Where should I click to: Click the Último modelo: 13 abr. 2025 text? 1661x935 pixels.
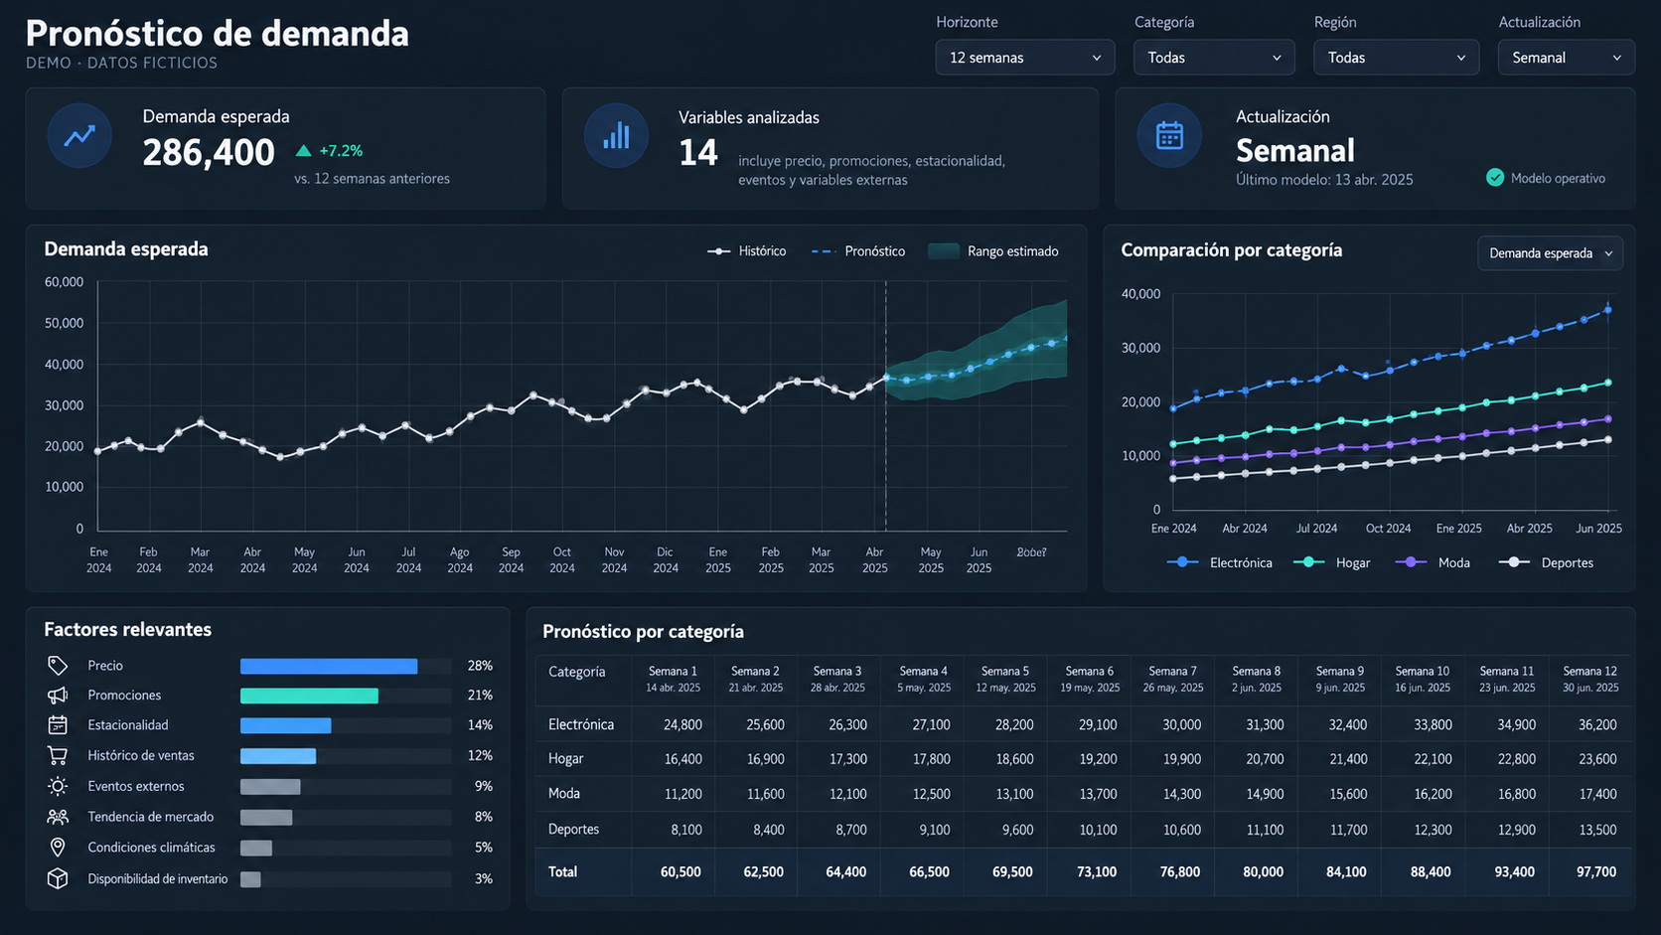(x=1324, y=180)
